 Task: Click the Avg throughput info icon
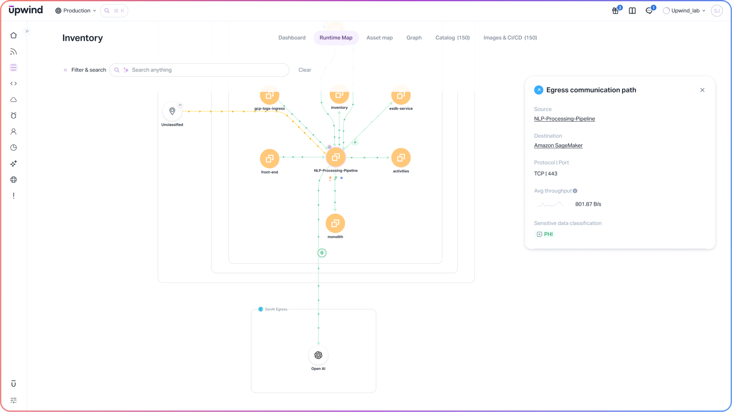(x=575, y=191)
